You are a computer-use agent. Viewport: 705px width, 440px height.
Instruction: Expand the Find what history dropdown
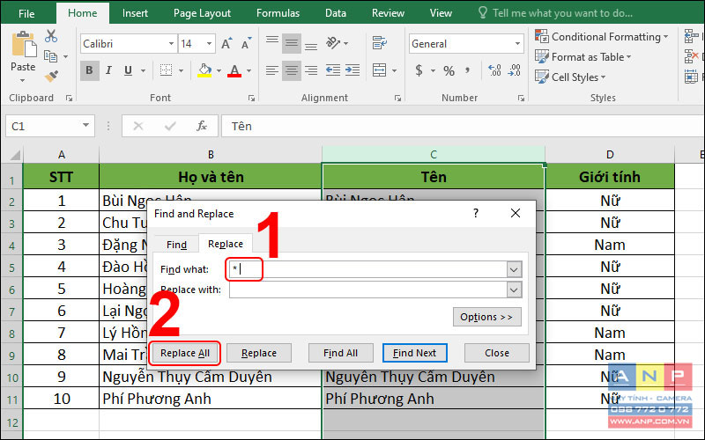[514, 270]
